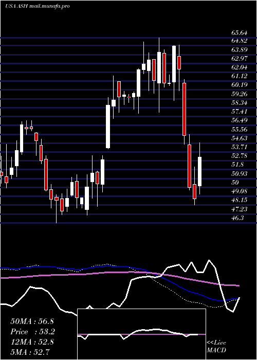Screen dimensions: 257x360
Task: Click the Price : 53.2 readout
Action: [x=32, y=332]
